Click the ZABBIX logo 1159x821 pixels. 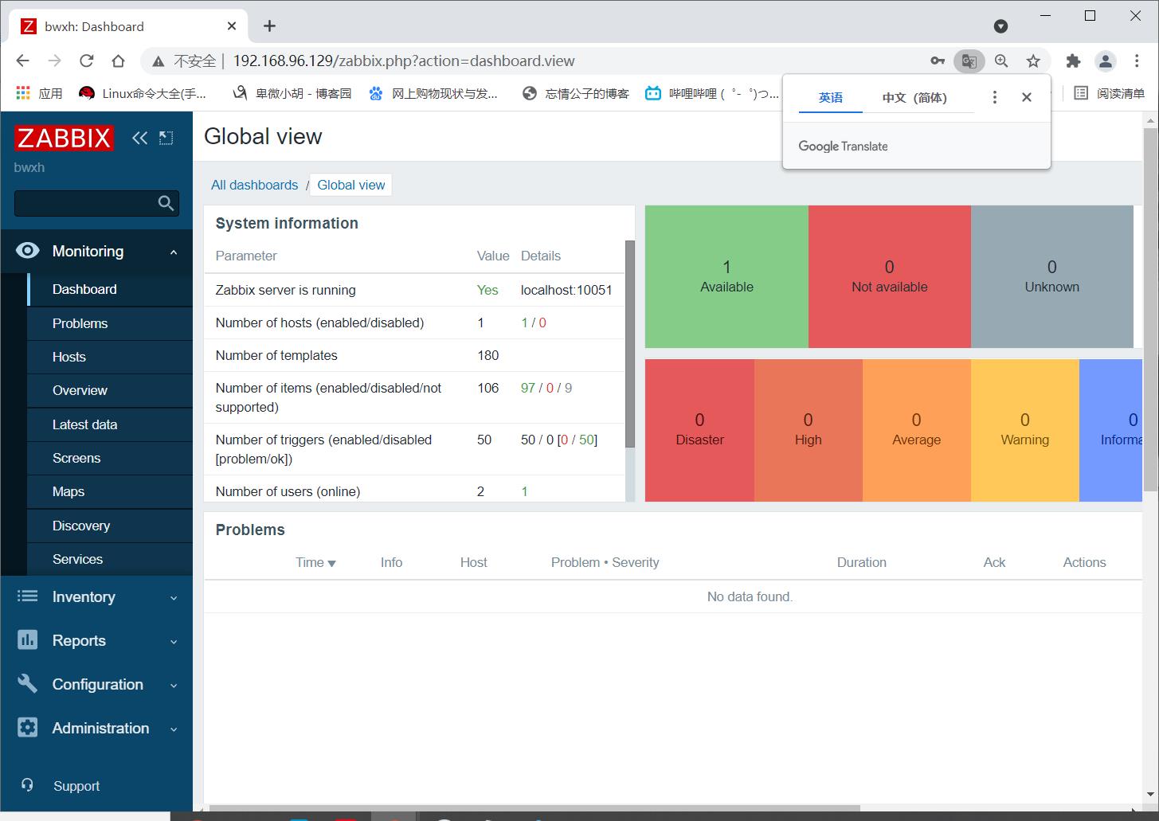click(x=64, y=138)
